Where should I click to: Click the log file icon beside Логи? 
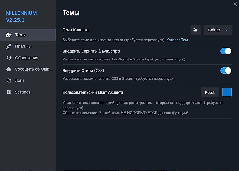pos(9,81)
